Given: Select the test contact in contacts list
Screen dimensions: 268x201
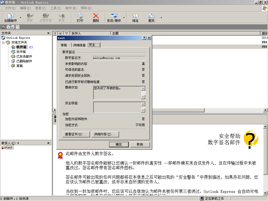Looking at the screenshot, I should tap(7, 148).
